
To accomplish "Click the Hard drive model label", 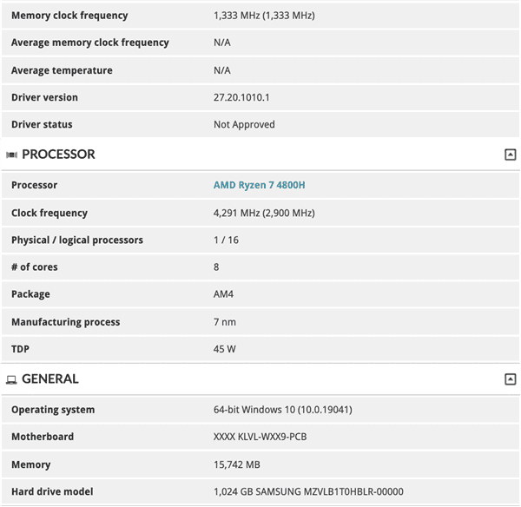I will pos(52,491).
